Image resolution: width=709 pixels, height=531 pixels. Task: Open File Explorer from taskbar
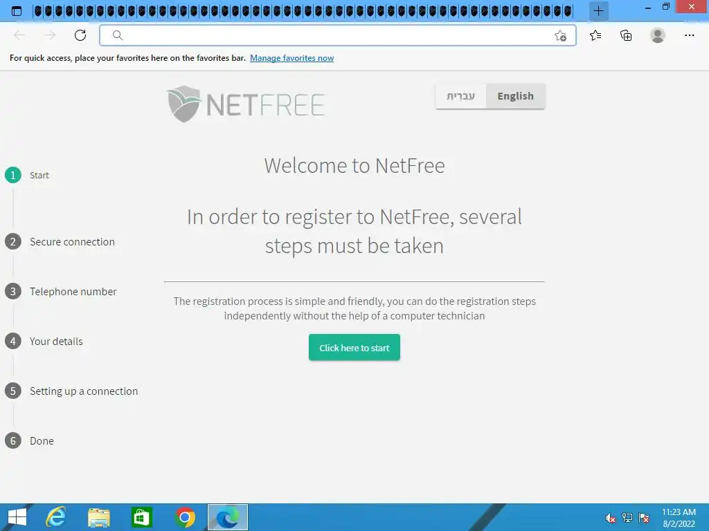[98, 517]
